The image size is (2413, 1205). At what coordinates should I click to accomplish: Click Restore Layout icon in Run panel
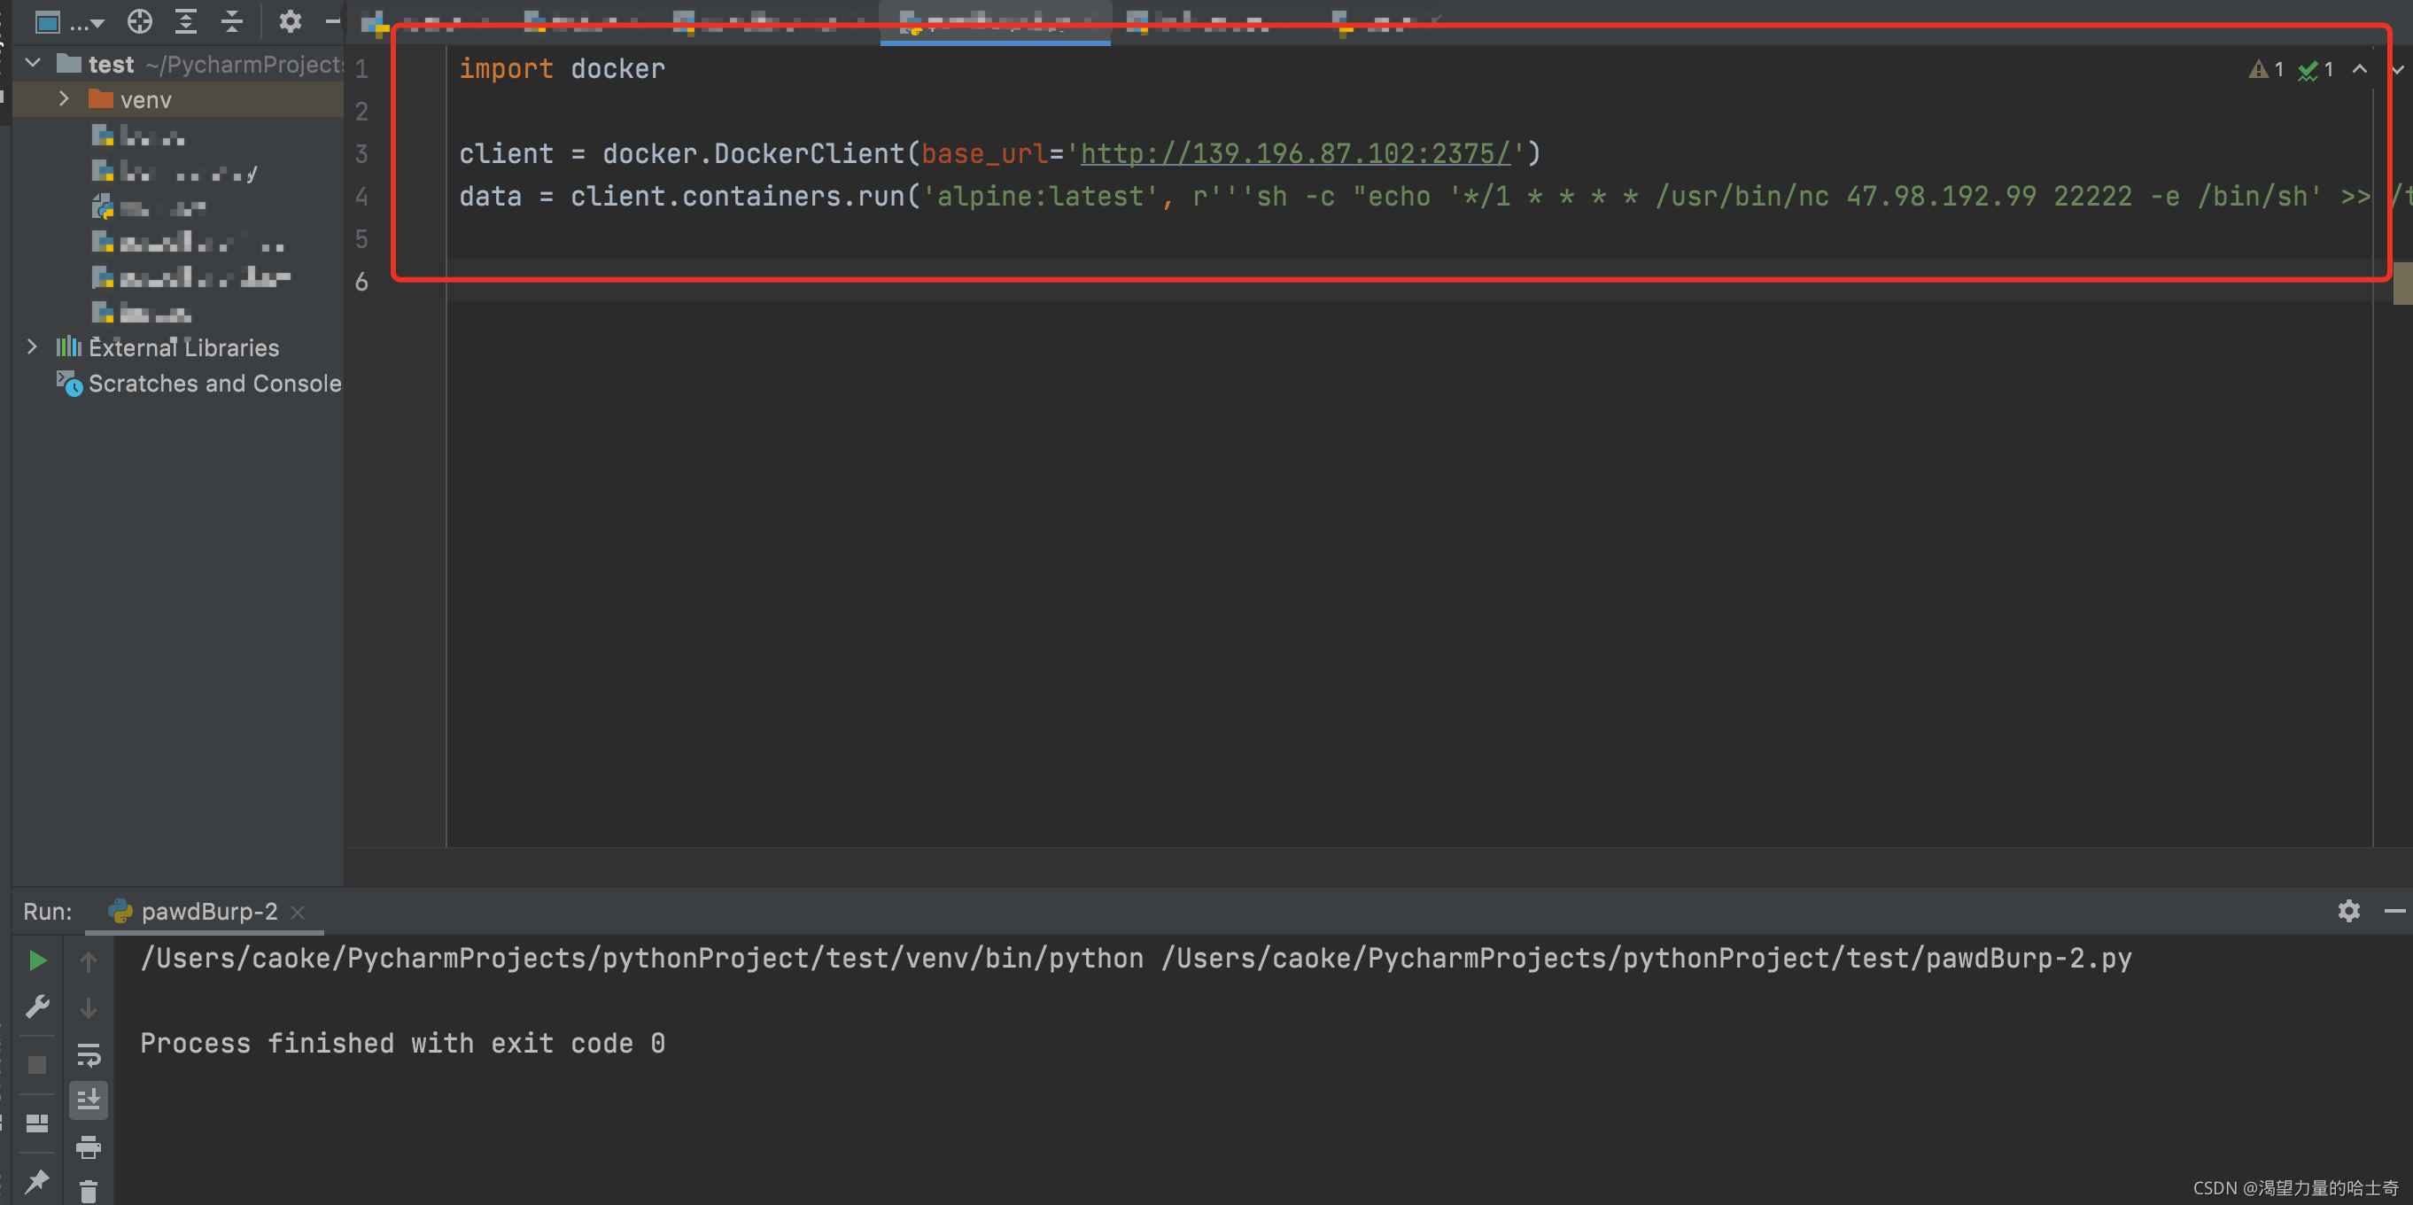click(x=37, y=1123)
